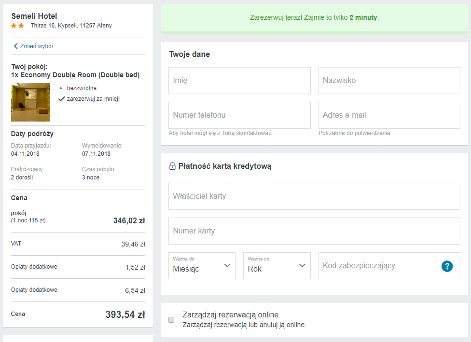This screenshot has width=471, height=342.
Task: Click the security code help question mark icon
Action: (x=447, y=266)
